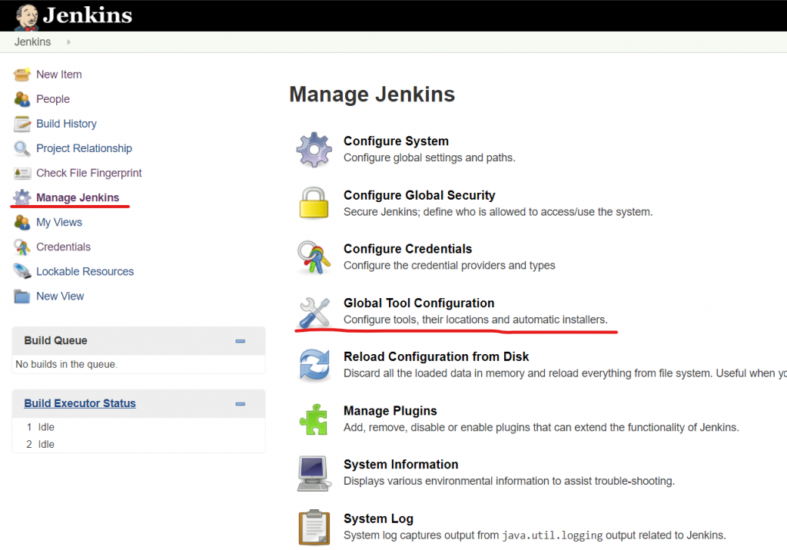Viewport: 787px width, 550px height.
Task: Click the Manage Jenkins gear icon in sidebar
Action: pyautogui.click(x=22, y=197)
